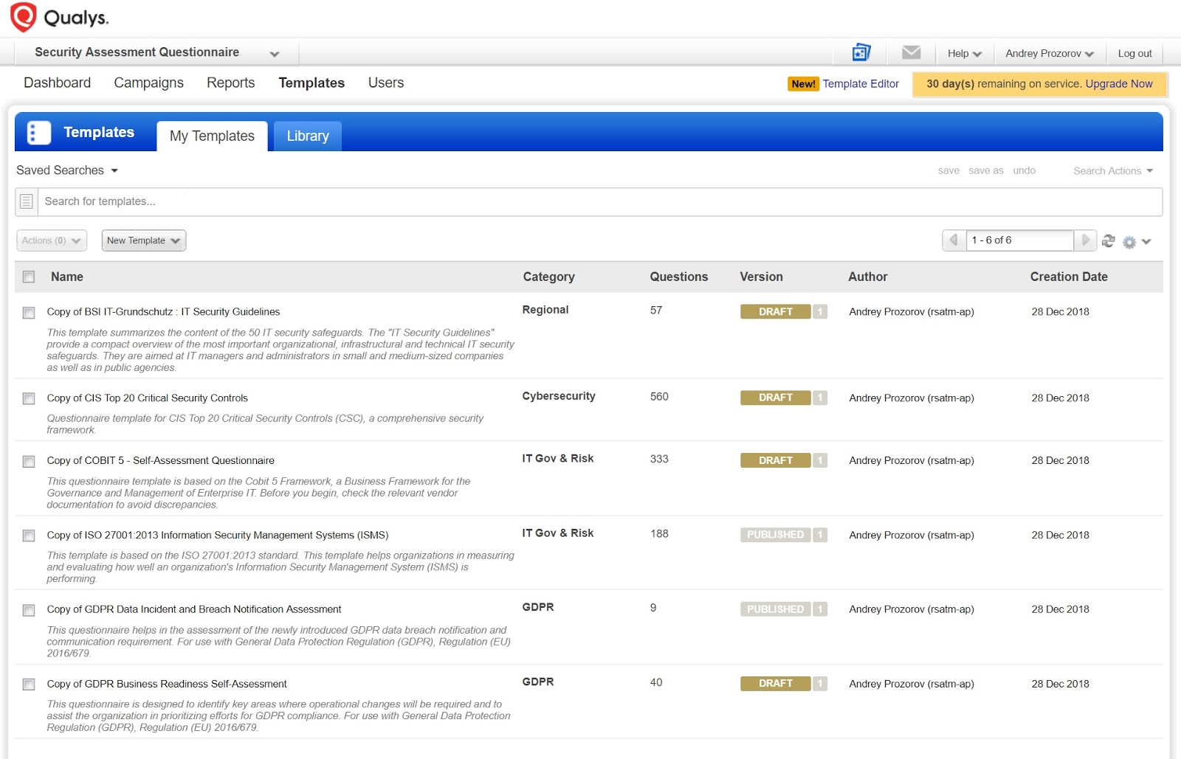The width and height of the screenshot is (1181, 759).
Task: Switch to the Library tab
Action: tap(308, 136)
